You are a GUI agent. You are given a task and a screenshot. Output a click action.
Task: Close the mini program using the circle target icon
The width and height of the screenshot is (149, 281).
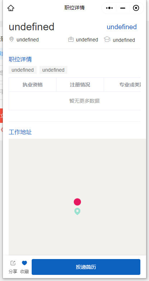point(136,8)
